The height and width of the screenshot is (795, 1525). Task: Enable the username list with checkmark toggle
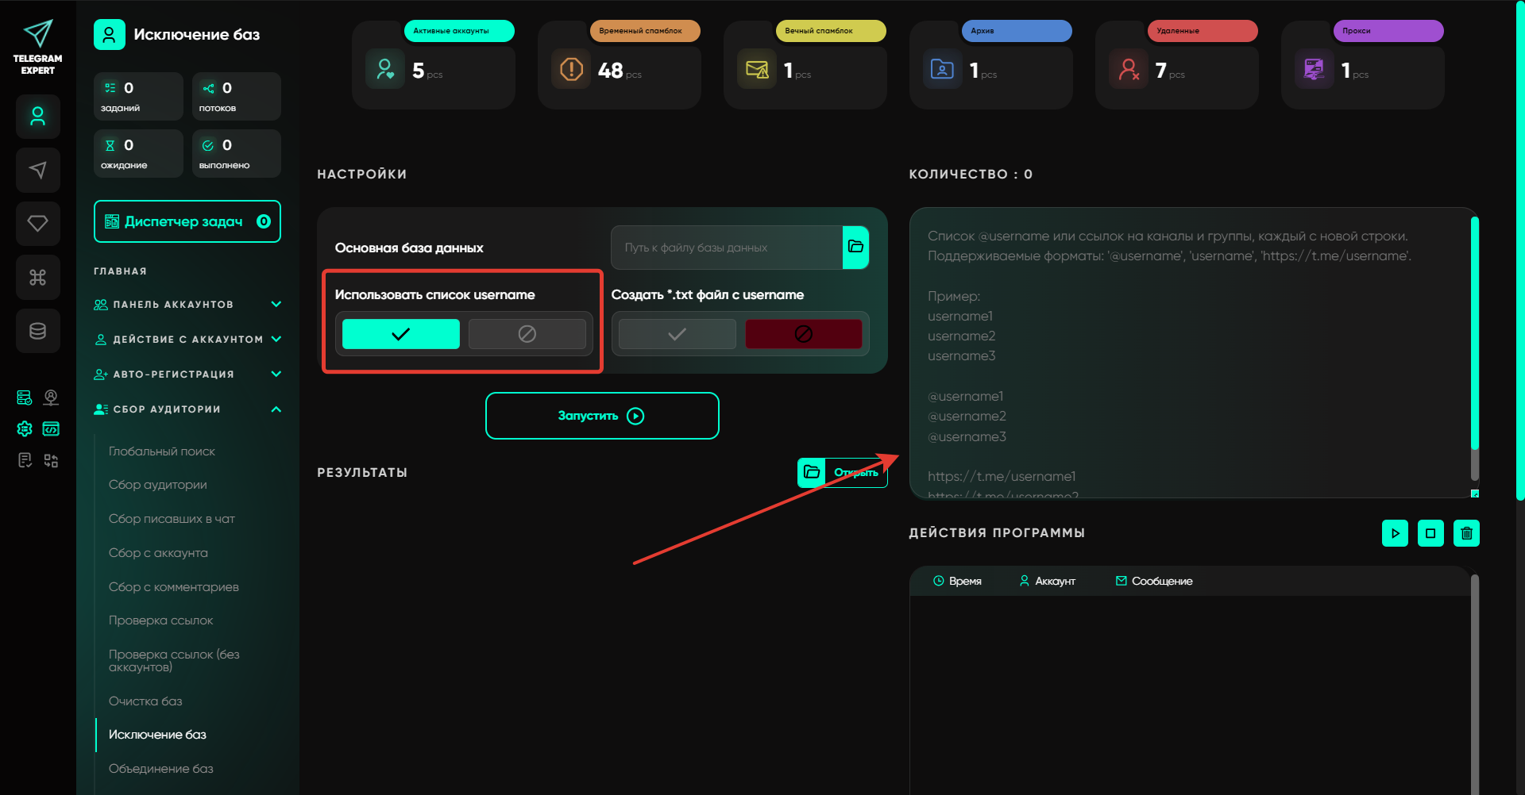(x=400, y=334)
